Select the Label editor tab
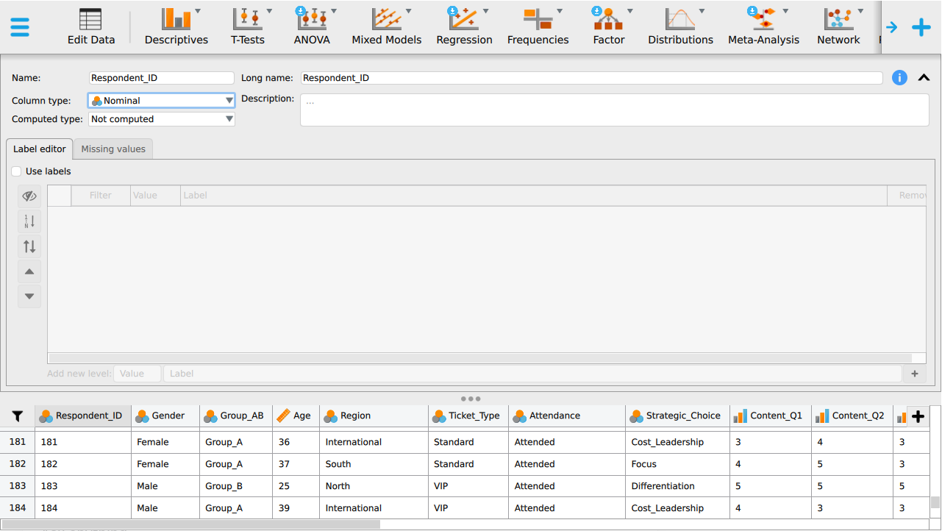Viewport: 942px width, 531px height. [x=40, y=149]
